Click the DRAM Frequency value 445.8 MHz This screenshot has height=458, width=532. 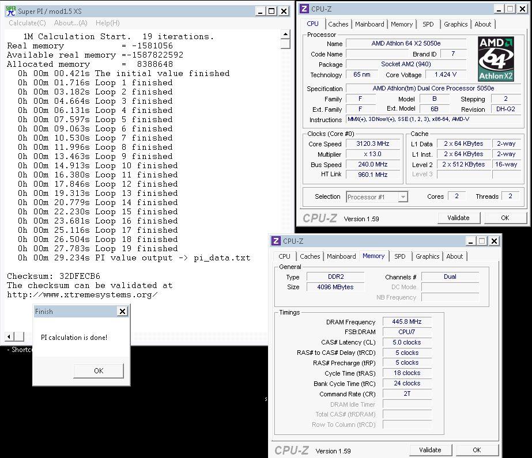[407, 321]
